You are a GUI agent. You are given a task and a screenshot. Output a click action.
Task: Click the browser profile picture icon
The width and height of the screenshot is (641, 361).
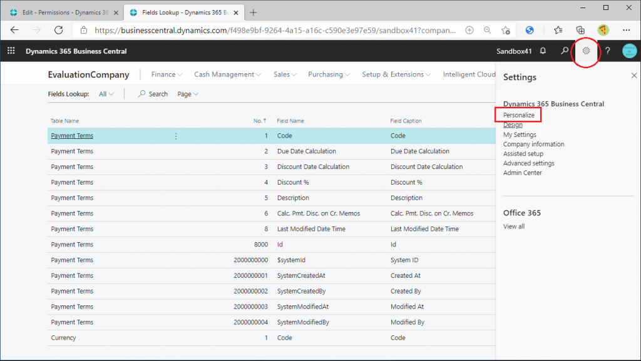tap(603, 30)
